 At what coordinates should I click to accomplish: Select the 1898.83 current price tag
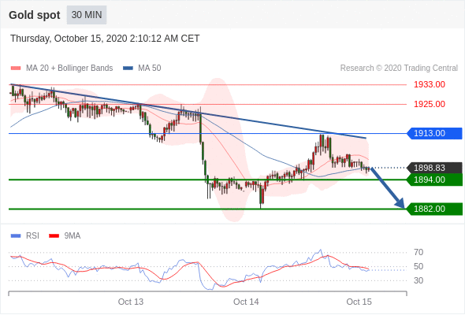tap(434, 168)
